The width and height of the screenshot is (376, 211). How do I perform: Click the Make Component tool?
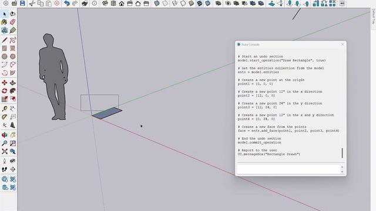click(x=4, y=30)
